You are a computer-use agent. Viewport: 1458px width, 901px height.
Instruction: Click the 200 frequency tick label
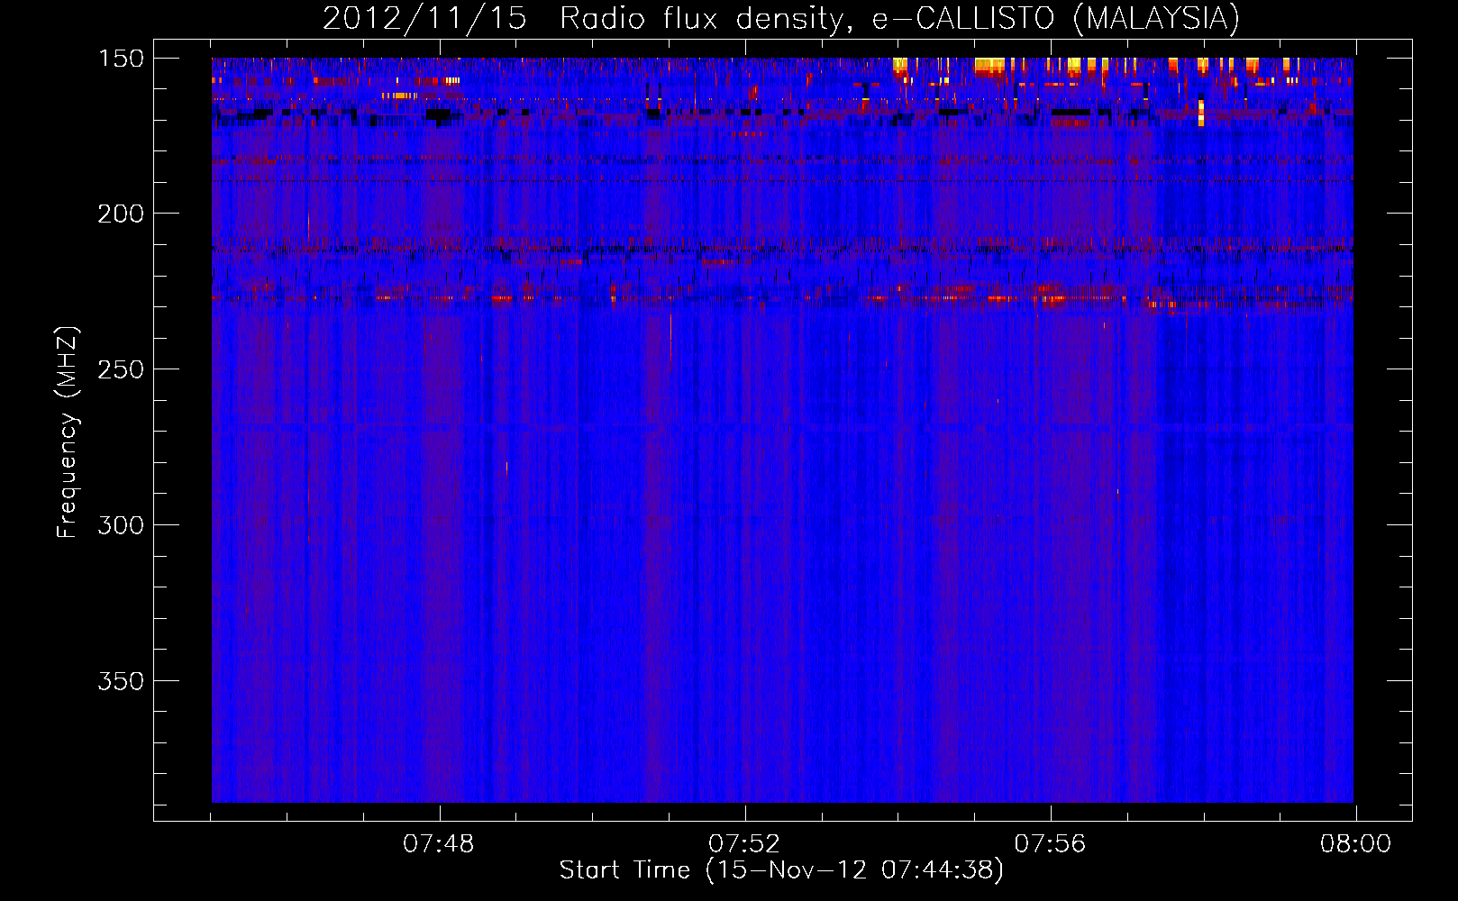pyautogui.click(x=121, y=214)
